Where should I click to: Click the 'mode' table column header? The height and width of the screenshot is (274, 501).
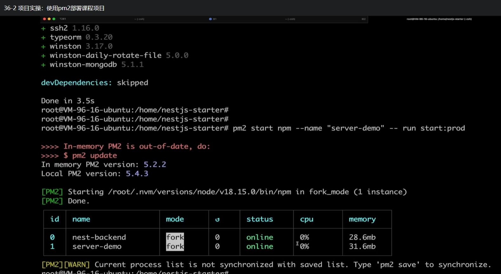tap(175, 219)
